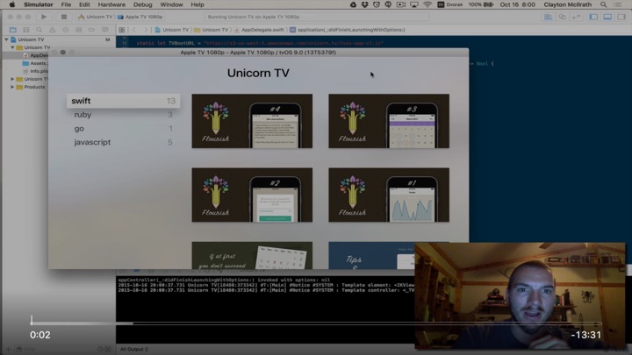Viewport: 632px width, 355px height.
Task: Open the Issue navigator warning icon
Action: (53, 30)
